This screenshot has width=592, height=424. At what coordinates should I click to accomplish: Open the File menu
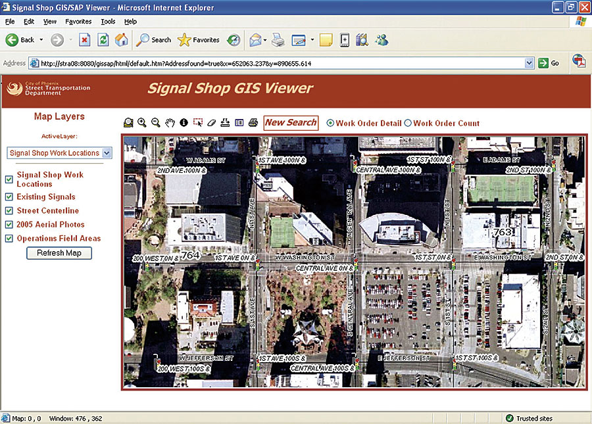pos(10,22)
